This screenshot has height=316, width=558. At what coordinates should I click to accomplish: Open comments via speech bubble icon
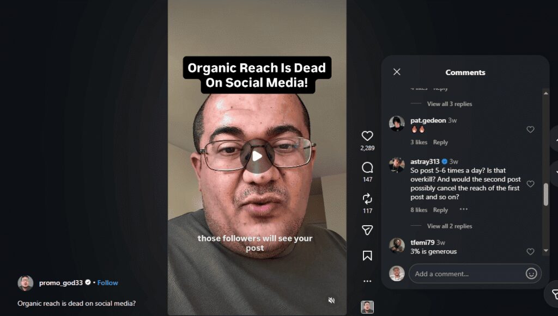click(367, 167)
